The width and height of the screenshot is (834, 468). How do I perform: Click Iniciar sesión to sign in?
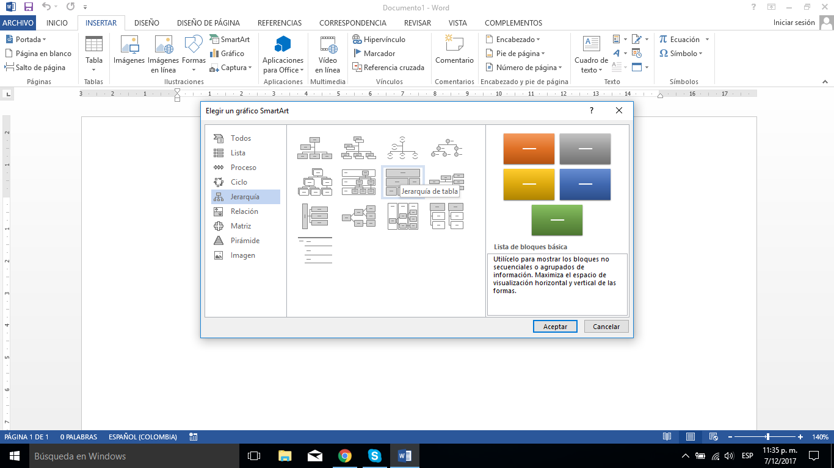click(x=794, y=23)
